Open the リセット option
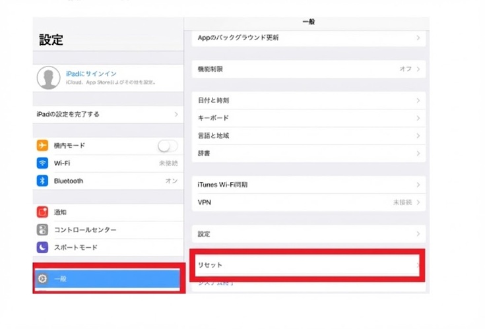 307,265
